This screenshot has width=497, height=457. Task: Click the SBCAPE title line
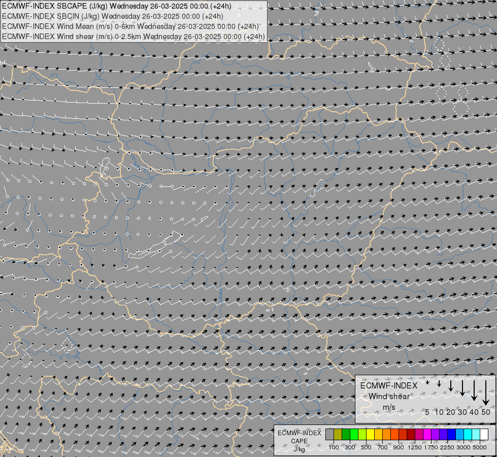click(117, 6)
